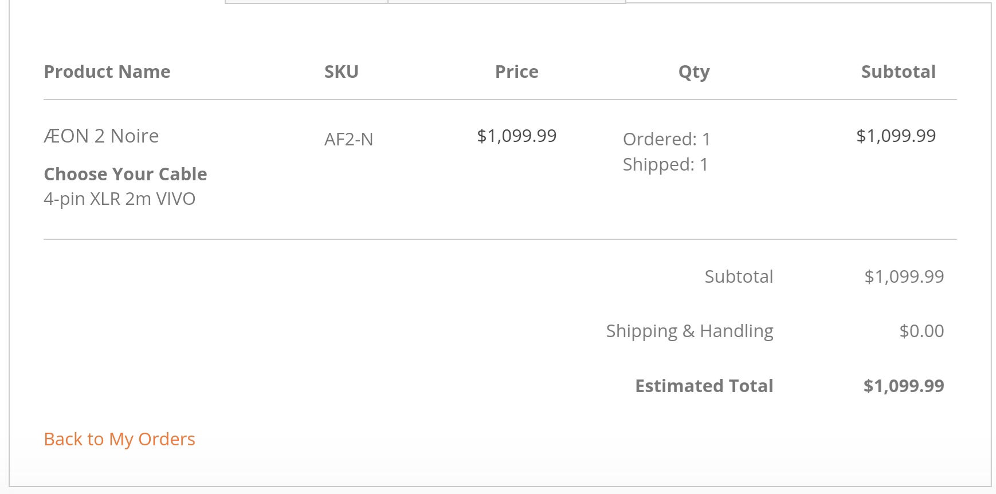Click the Qty column header

pos(693,72)
